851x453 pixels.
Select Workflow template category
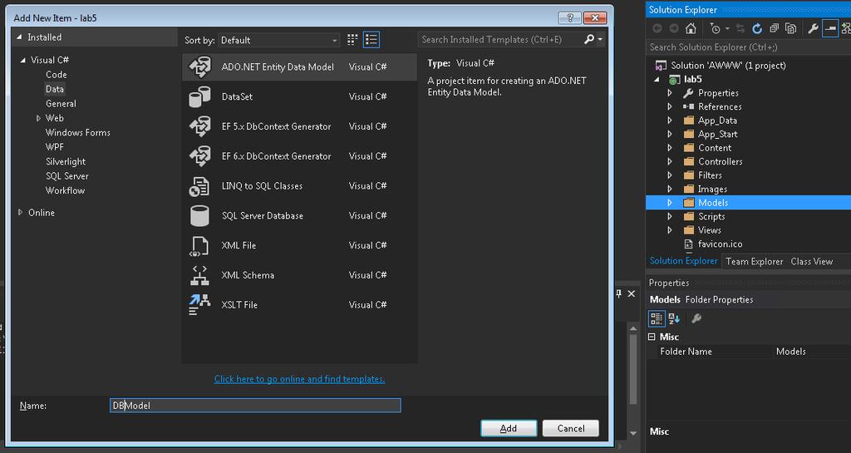coord(65,190)
